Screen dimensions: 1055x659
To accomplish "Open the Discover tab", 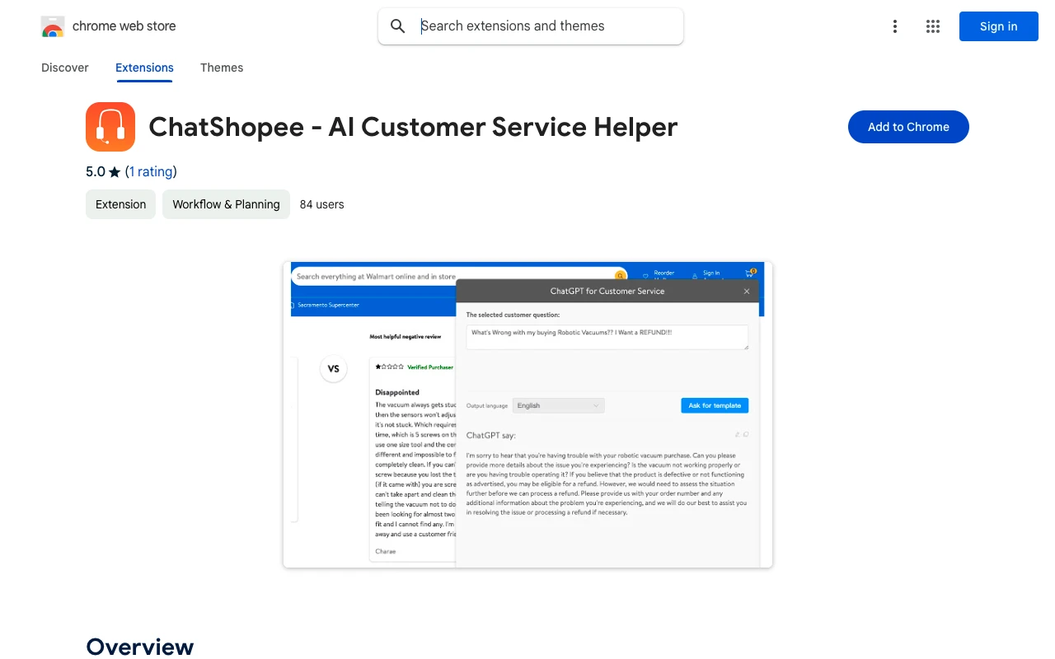I will click(x=64, y=68).
